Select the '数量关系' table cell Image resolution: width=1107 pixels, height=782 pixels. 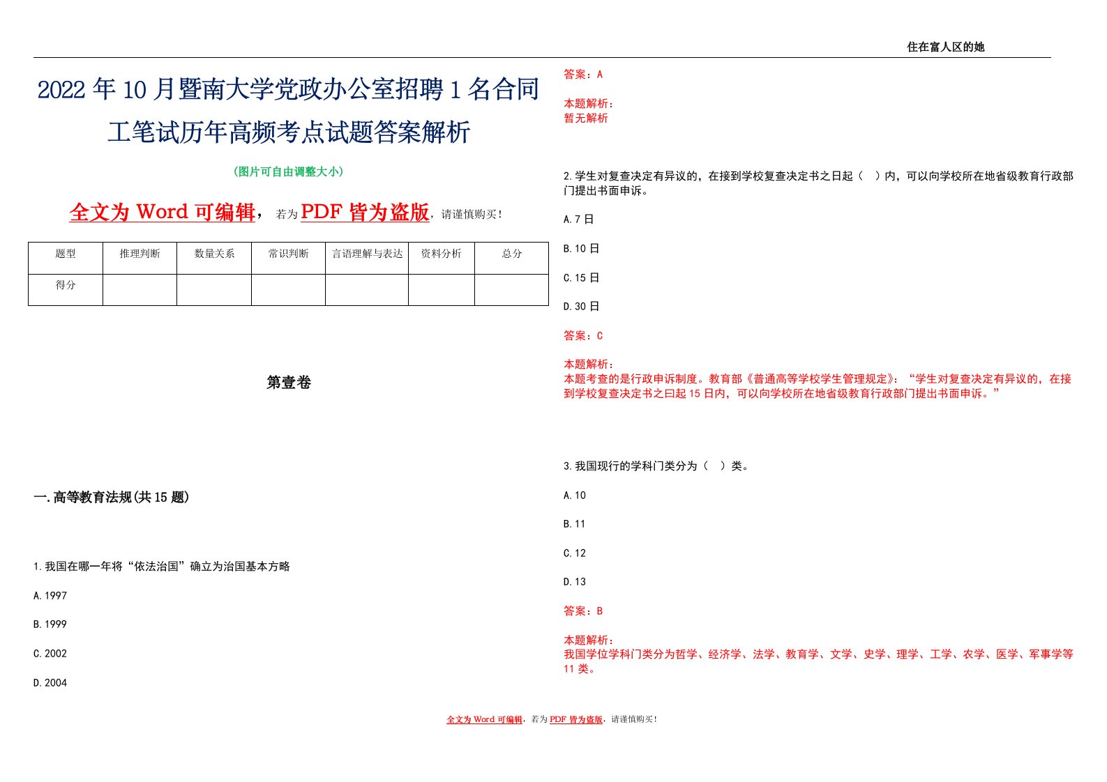click(214, 257)
